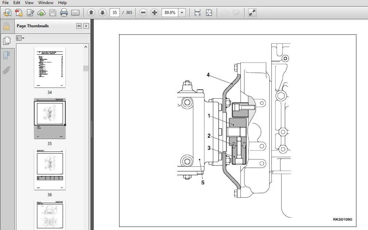Click the zoom percentage field 89.9%
The width and height of the screenshot is (368, 230).
coord(170,12)
